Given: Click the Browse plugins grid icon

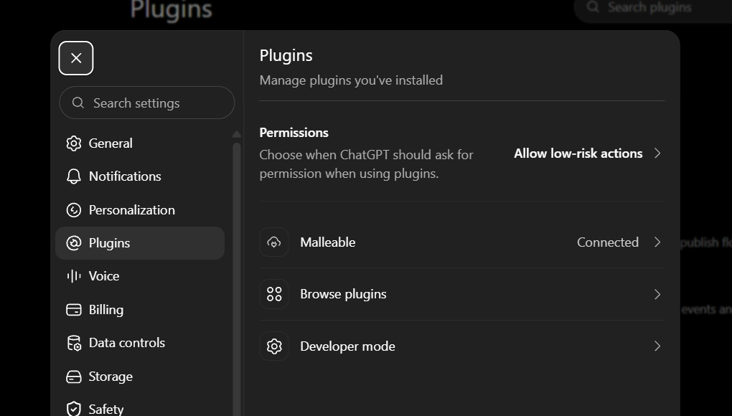Looking at the screenshot, I should (x=274, y=294).
